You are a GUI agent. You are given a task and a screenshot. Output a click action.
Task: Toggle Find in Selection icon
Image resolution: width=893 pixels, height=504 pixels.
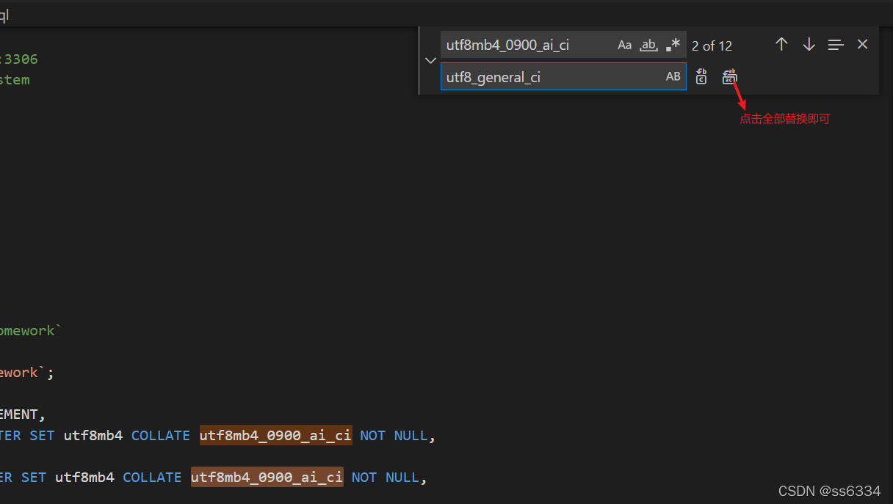coord(836,45)
